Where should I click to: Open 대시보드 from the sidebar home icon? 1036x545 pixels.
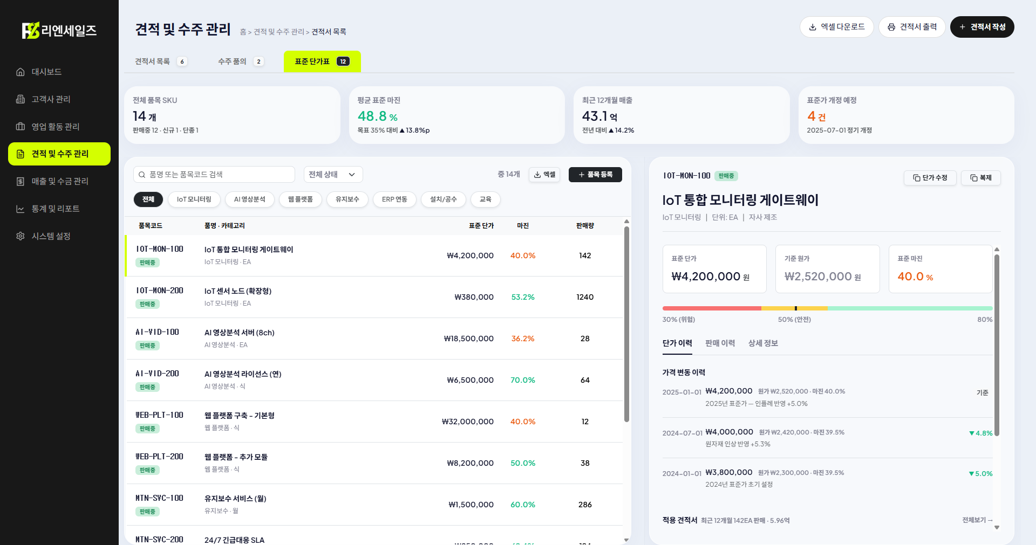21,72
